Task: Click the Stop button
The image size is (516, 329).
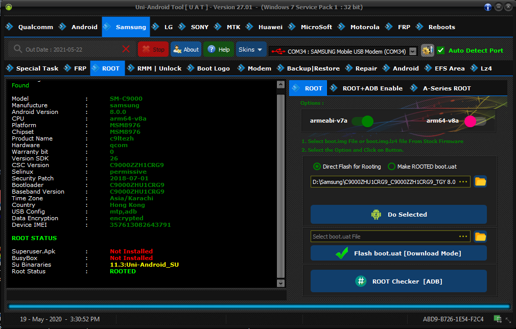Action: tap(153, 50)
